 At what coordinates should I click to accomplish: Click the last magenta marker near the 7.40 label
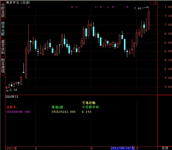click(127, 7)
